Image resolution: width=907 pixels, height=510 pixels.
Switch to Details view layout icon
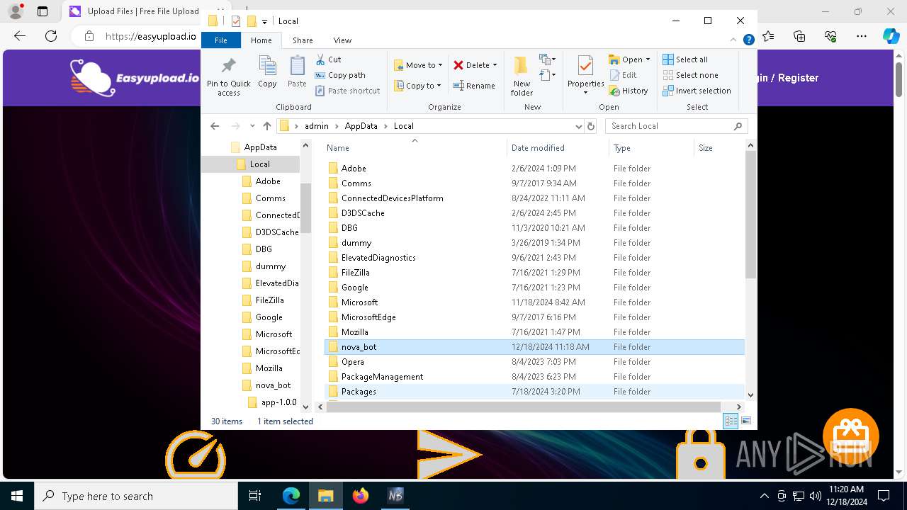click(731, 421)
